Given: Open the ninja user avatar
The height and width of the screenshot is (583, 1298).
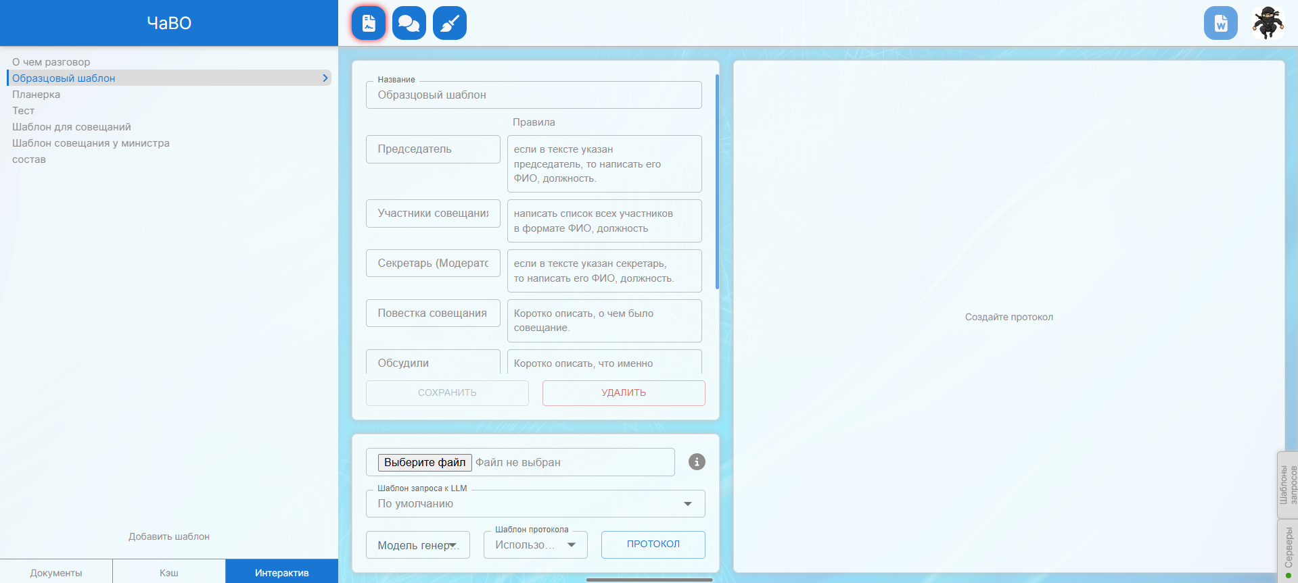Looking at the screenshot, I should [1268, 24].
